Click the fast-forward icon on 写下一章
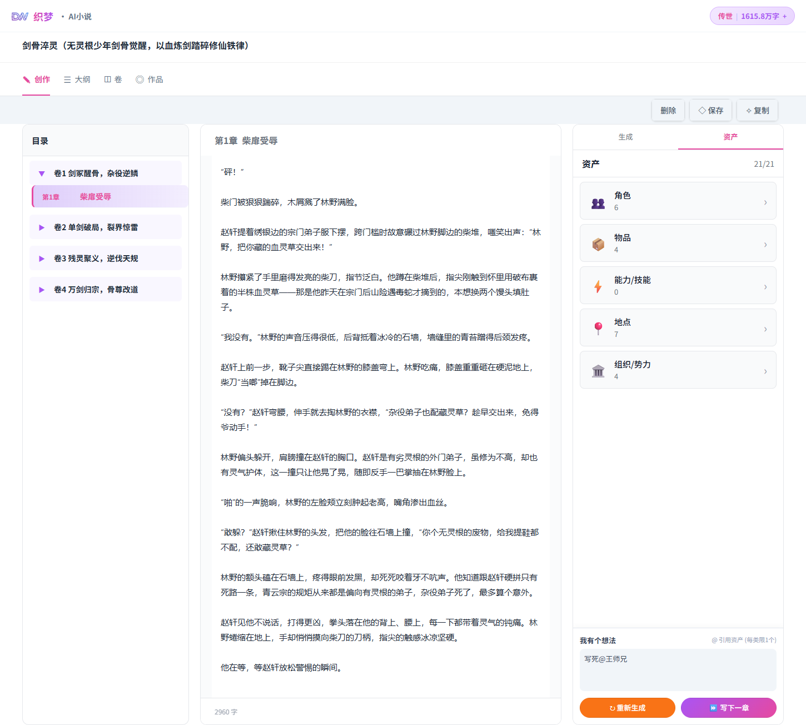The image size is (806, 725). point(713,708)
